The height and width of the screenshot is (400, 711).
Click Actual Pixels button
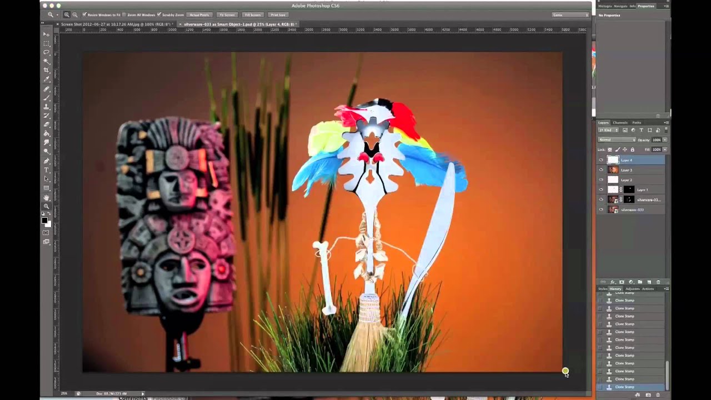[199, 14]
